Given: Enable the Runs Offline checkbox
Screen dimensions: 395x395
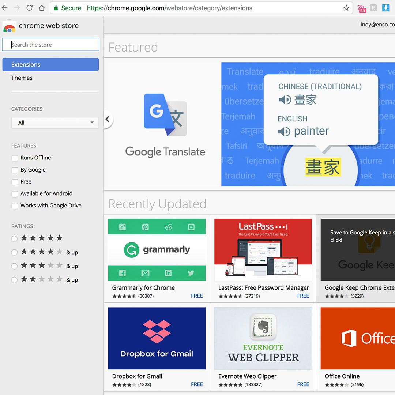Looking at the screenshot, I should [x=15, y=158].
